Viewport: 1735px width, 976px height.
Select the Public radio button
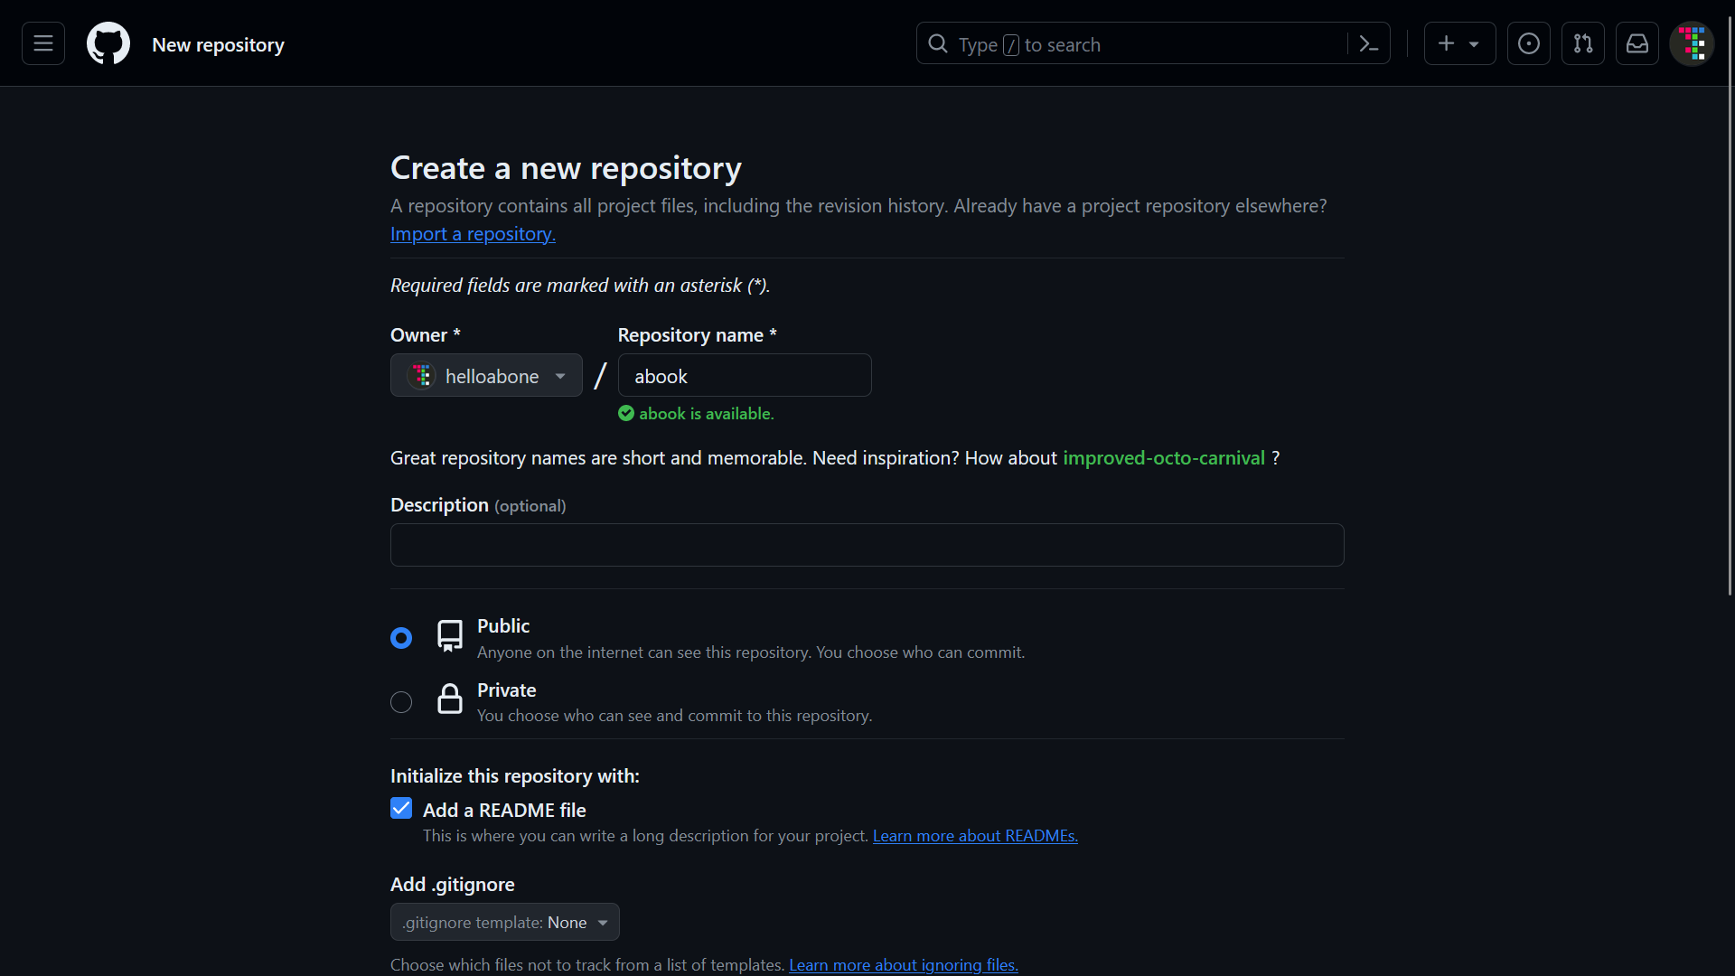click(x=401, y=637)
